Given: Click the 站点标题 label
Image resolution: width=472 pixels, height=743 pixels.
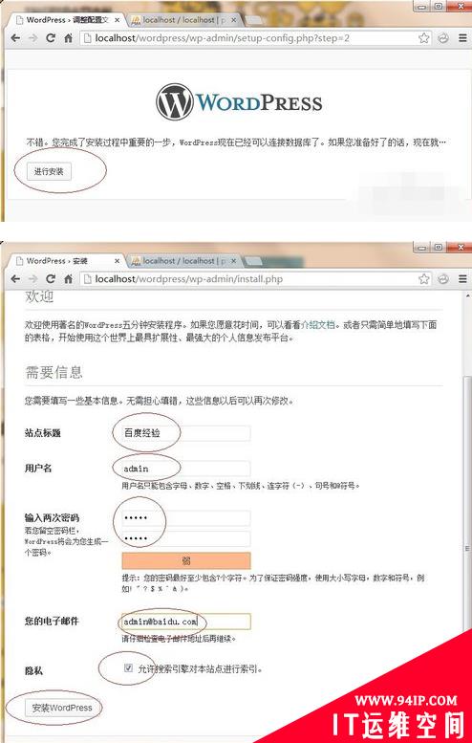Looking at the screenshot, I should [43, 433].
